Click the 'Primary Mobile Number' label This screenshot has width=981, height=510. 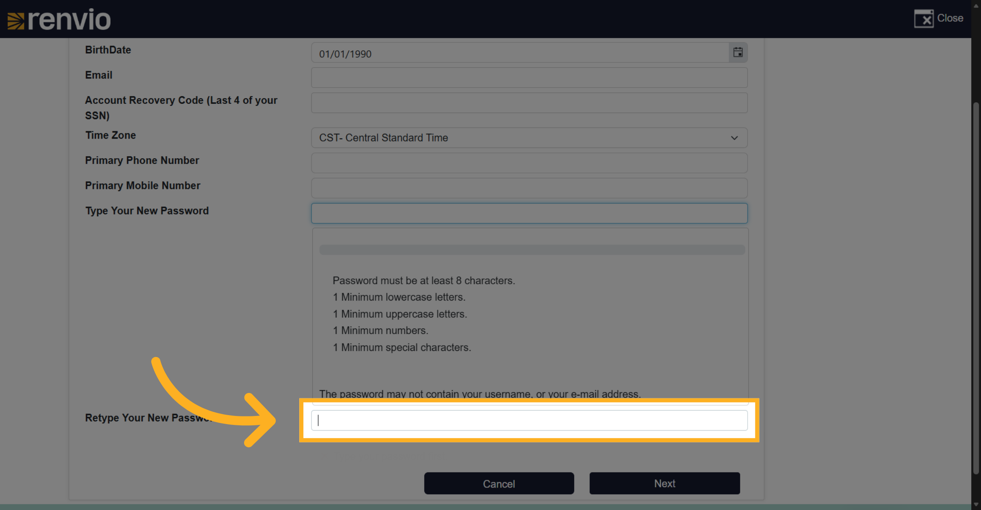(x=143, y=186)
